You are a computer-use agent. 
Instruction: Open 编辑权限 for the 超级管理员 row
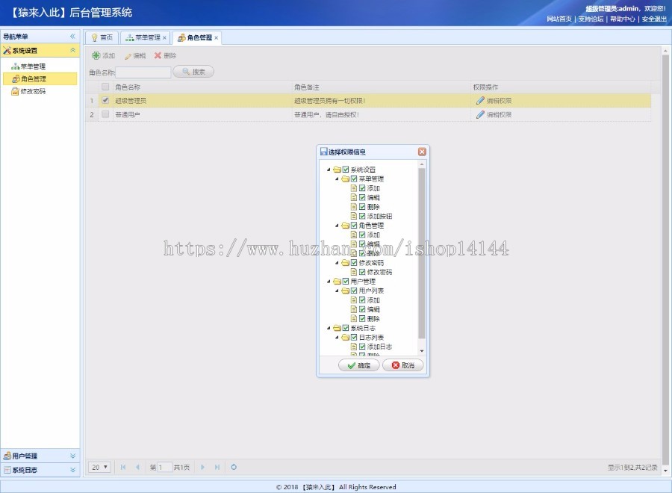tap(495, 99)
